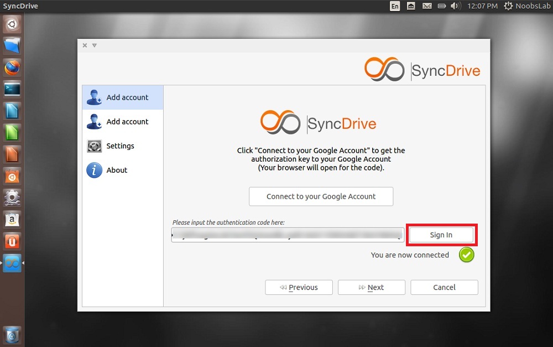The height and width of the screenshot is (347, 553).
Task: Click the SyncDrive icon in the dock
Action: point(12,263)
